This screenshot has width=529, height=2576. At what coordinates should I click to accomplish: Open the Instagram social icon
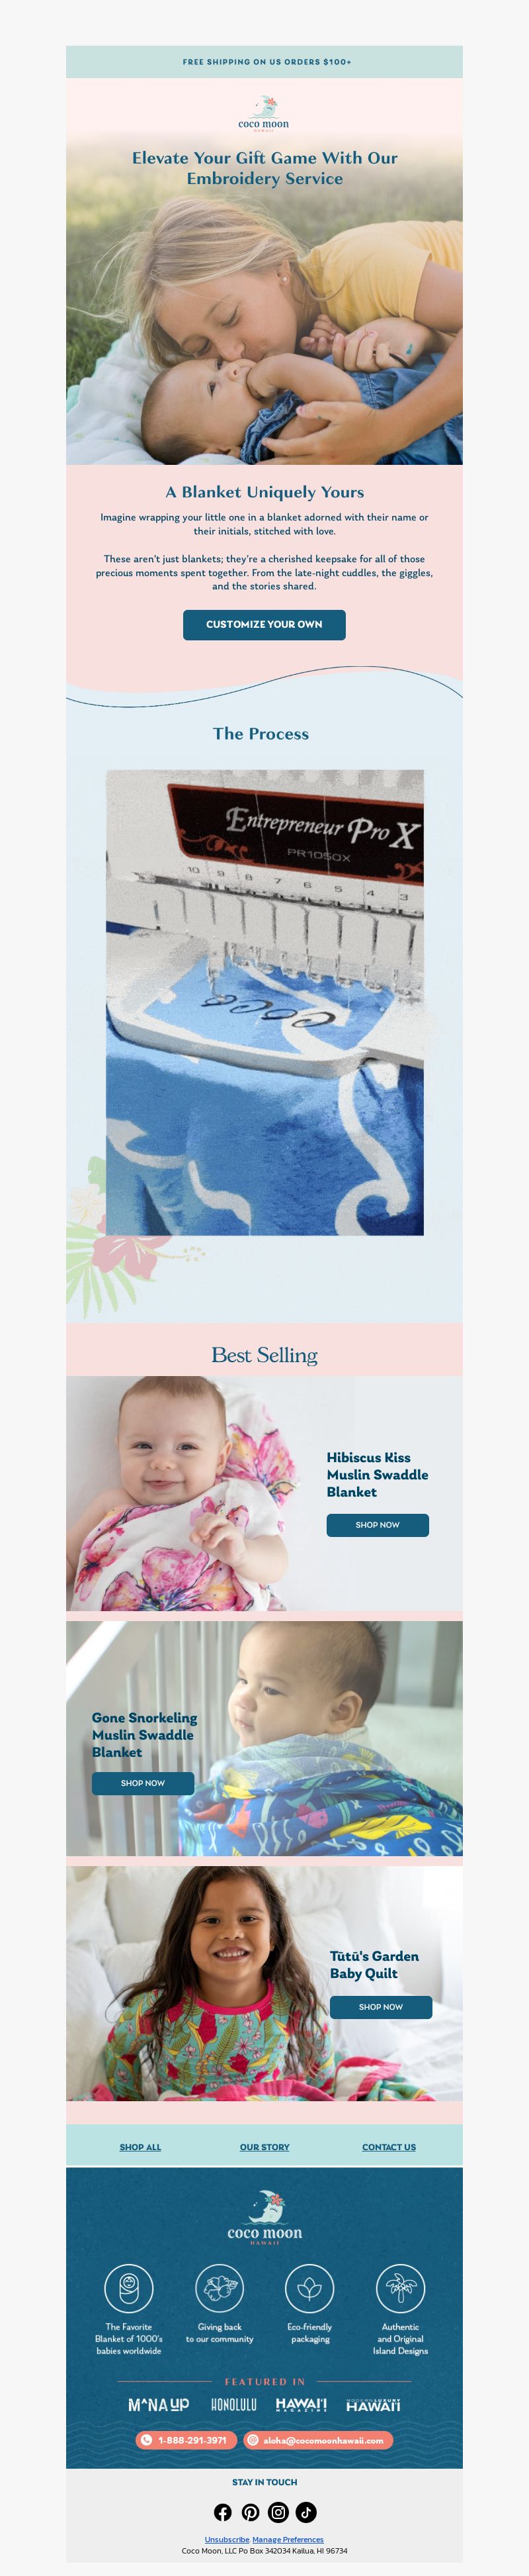point(278,2512)
